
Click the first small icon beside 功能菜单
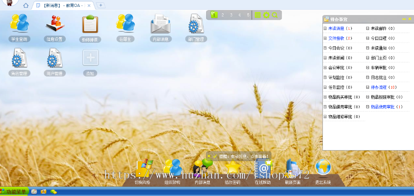pos(34,191)
